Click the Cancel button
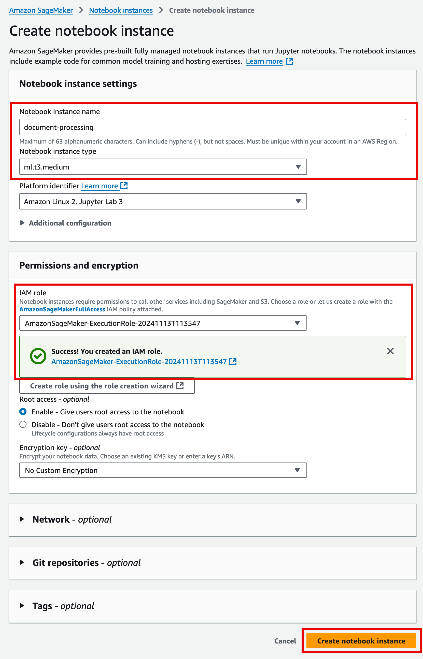The image size is (423, 659). (x=285, y=641)
